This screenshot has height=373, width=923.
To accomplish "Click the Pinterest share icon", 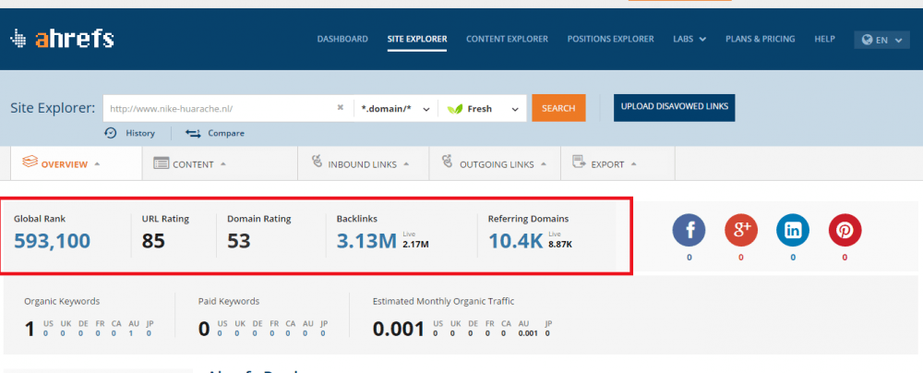I will point(845,231).
